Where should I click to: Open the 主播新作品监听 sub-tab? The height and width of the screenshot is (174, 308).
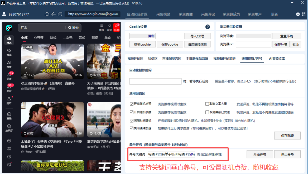pyautogui.click(x=197, y=59)
